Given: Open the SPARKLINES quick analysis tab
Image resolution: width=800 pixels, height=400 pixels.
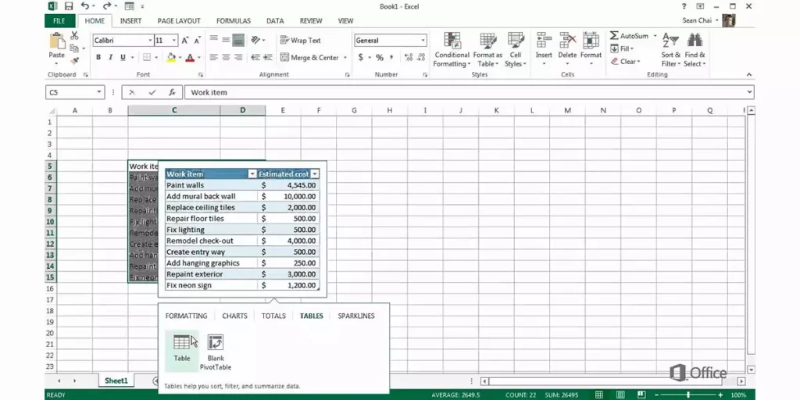Looking at the screenshot, I should point(356,316).
